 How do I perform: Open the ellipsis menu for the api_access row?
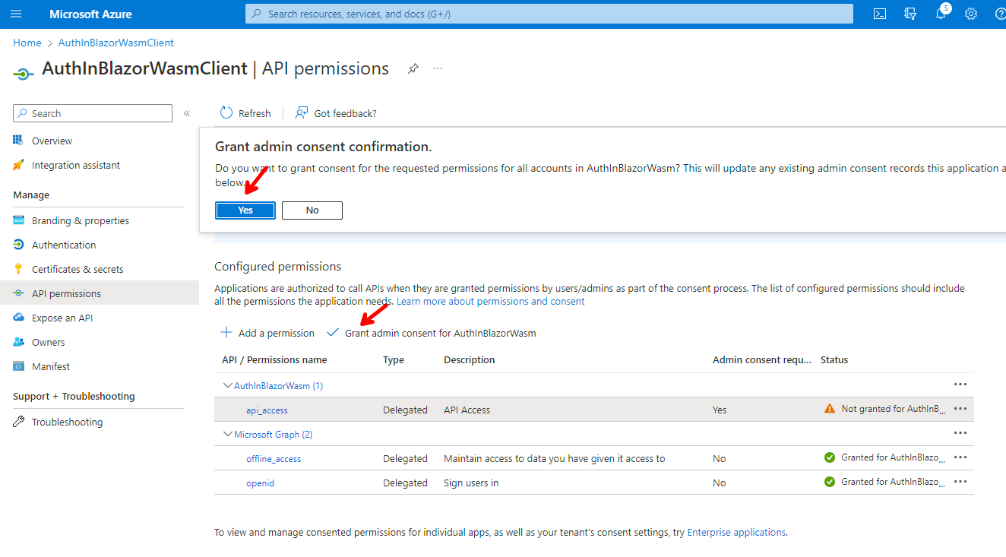pyautogui.click(x=960, y=409)
